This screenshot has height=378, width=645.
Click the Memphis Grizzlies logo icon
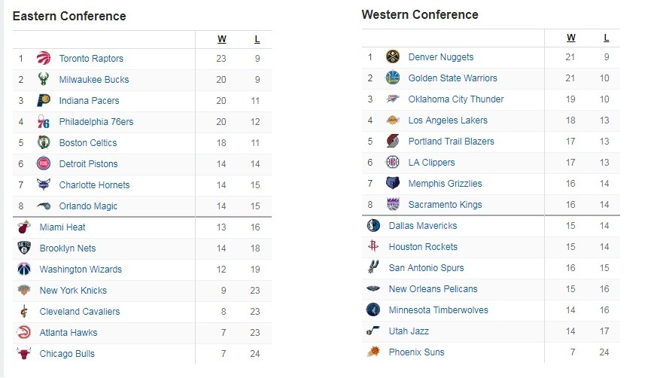(393, 183)
